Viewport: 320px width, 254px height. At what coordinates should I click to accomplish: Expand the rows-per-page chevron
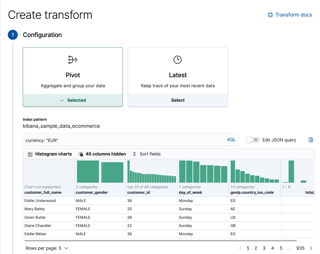click(x=66, y=248)
